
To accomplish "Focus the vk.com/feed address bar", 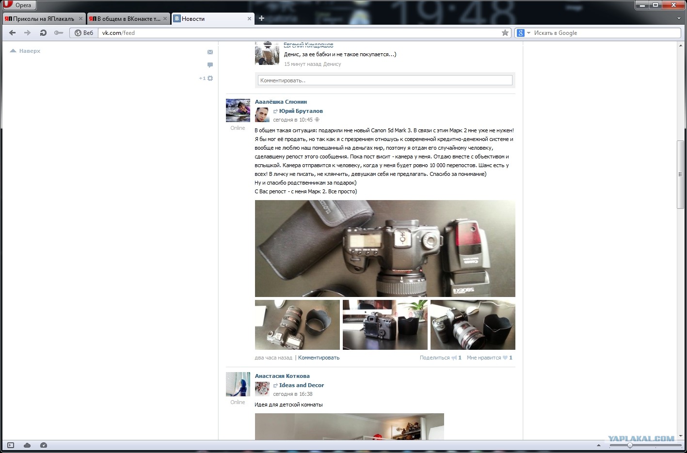I will 299,33.
